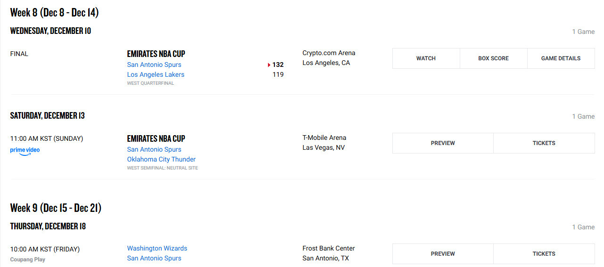Buy Tickets for the Las Vegas game

click(544, 143)
